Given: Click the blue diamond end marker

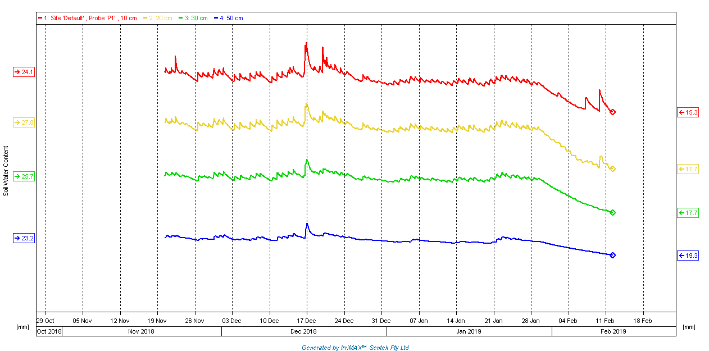Looking at the screenshot, I should (612, 256).
